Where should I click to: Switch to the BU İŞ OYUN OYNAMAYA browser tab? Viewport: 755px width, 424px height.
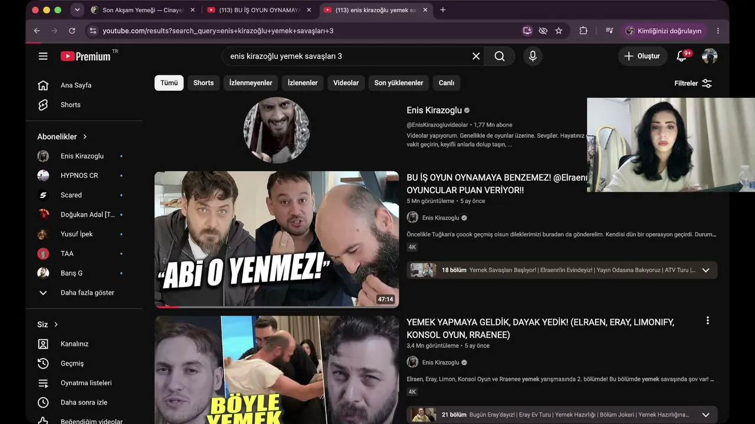[x=260, y=10]
